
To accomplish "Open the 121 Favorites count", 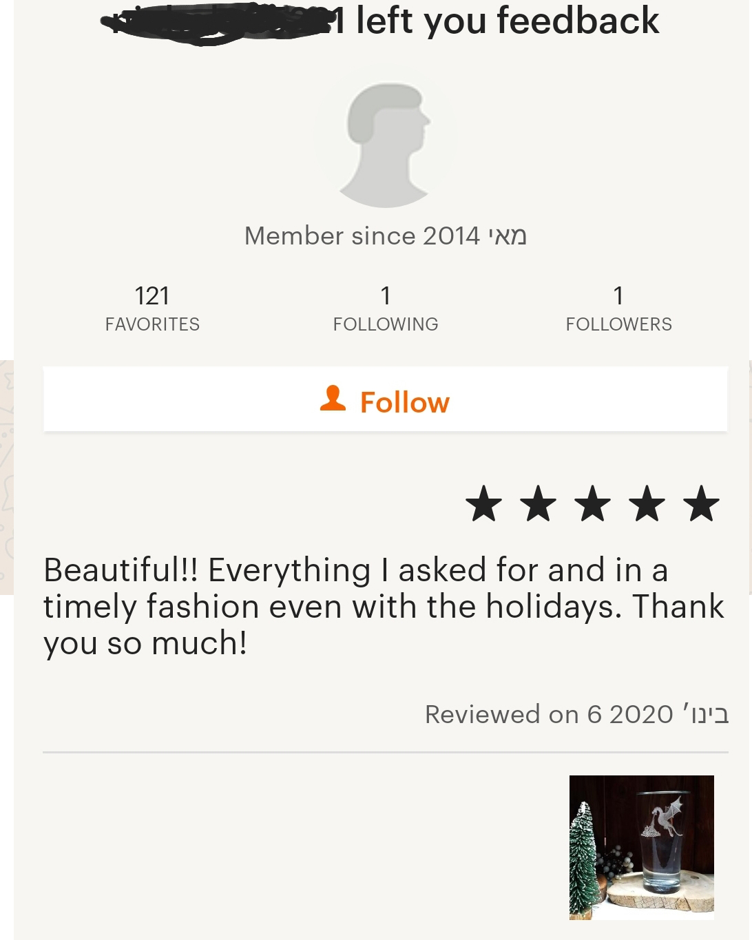I will (x=152, y=308).
